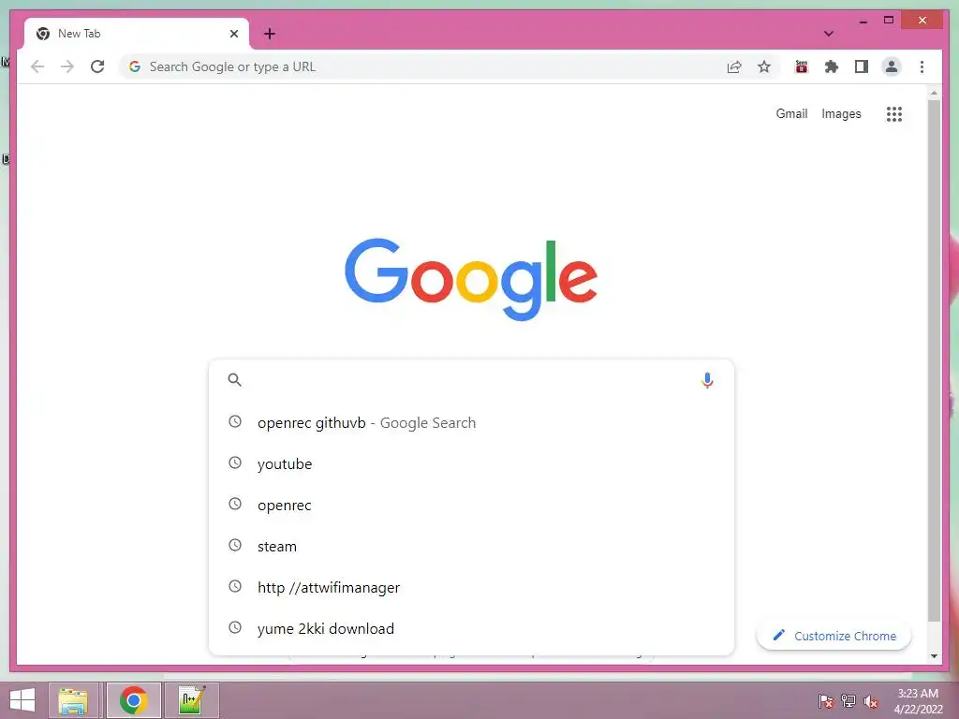Click the muted volume tray icon

coord(871,701)
